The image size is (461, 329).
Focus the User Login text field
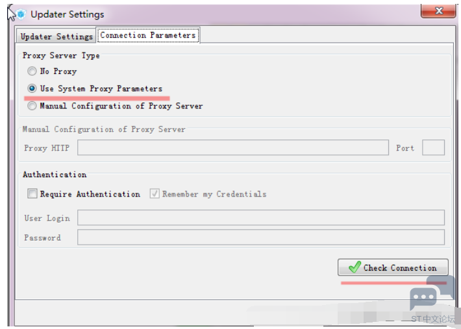(x=261, y=217)
